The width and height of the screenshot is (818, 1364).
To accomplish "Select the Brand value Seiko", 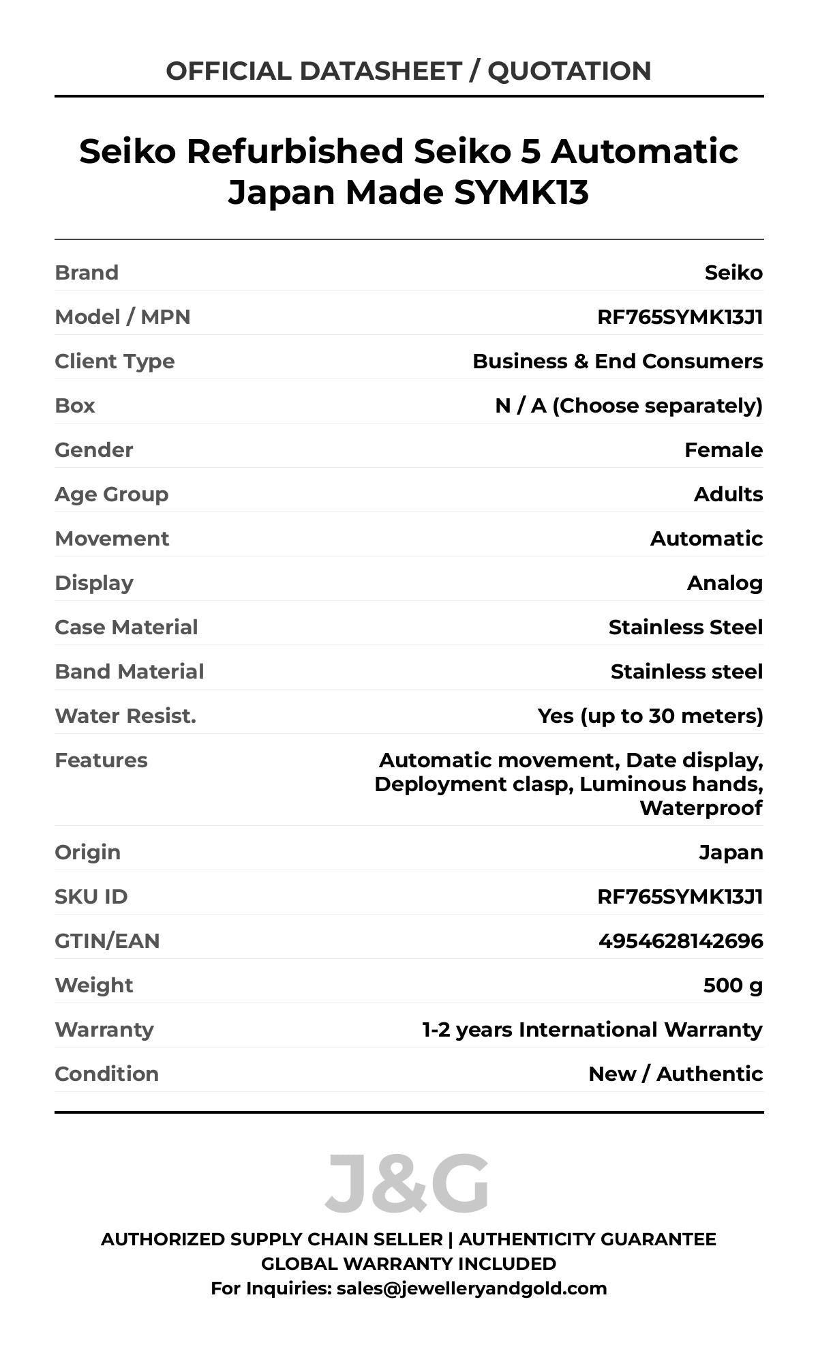I will coord(733,273).
